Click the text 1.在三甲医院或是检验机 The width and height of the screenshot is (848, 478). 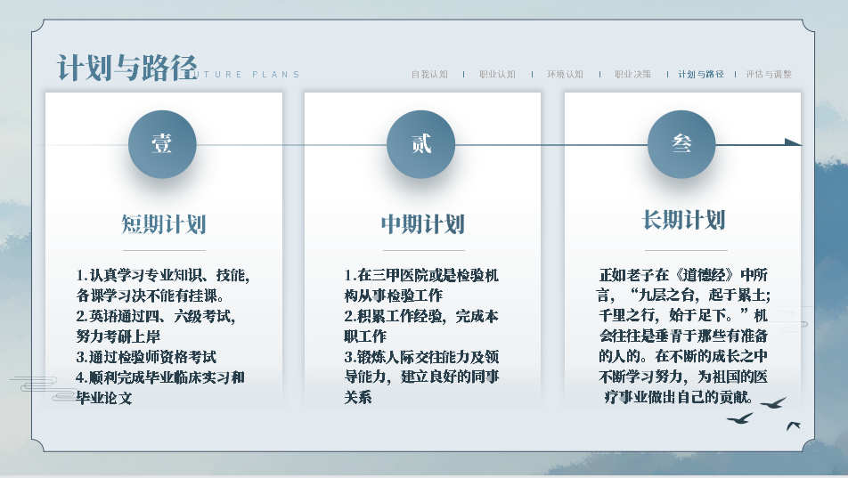421,275
